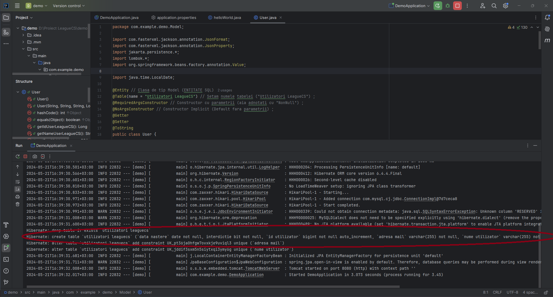Collapse User class in Structure panel
The width and height of the screenshot is (553, 297).
[18, 92]
